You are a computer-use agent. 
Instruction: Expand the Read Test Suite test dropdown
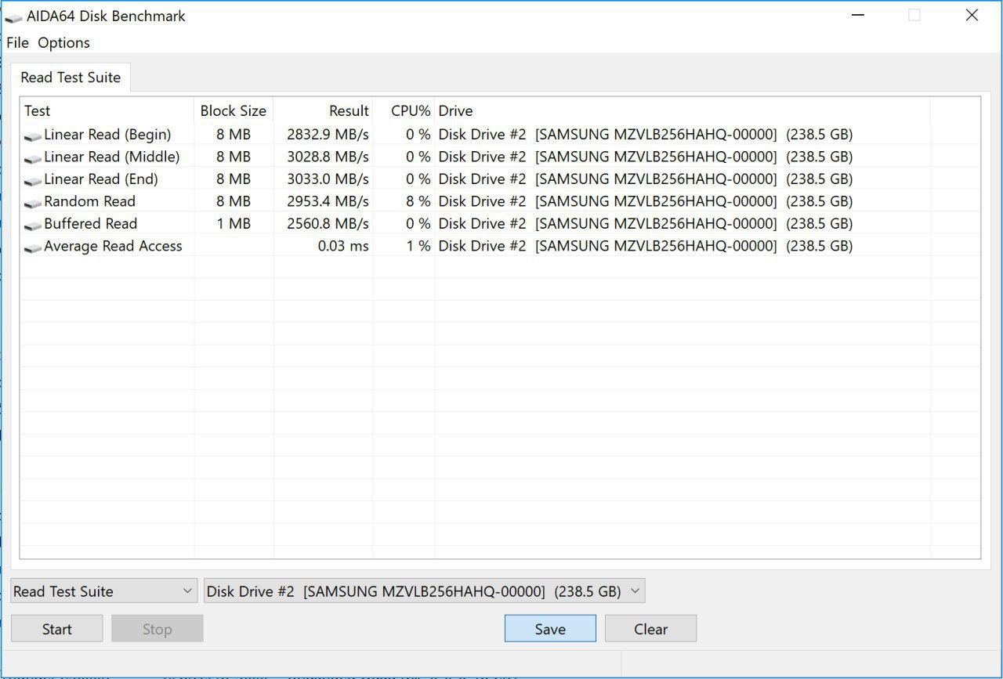[x=103, y=591]
